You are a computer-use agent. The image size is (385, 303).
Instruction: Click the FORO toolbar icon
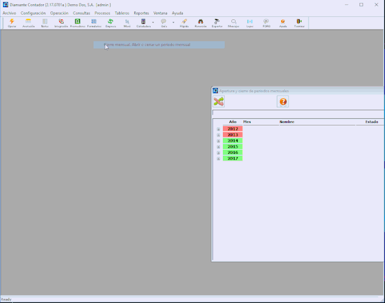click(266, 23)
